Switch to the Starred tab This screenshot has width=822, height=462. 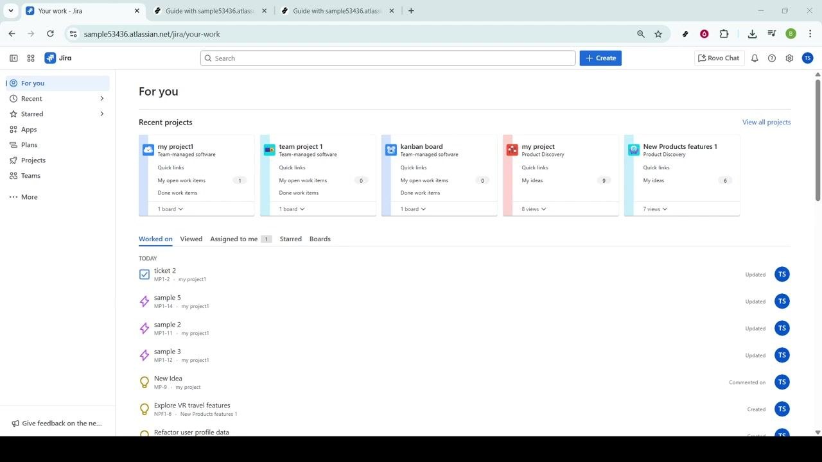(x=291, y=239)
